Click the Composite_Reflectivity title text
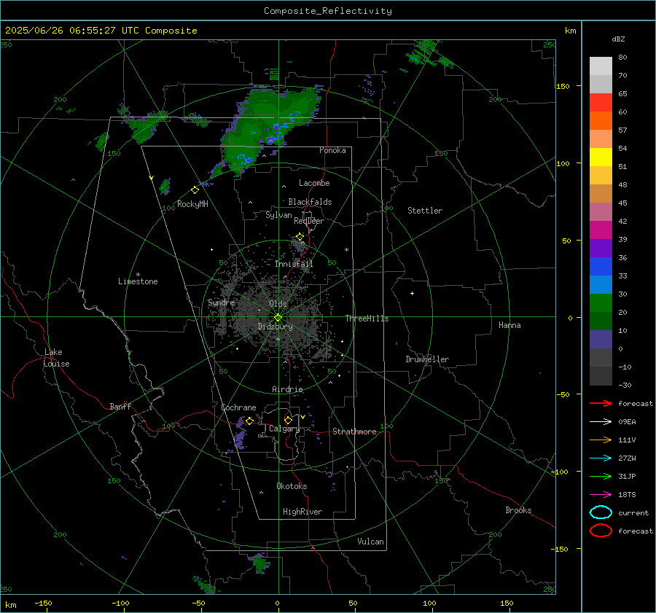Screen dimensions: 656x613 (x=327, y=11)
